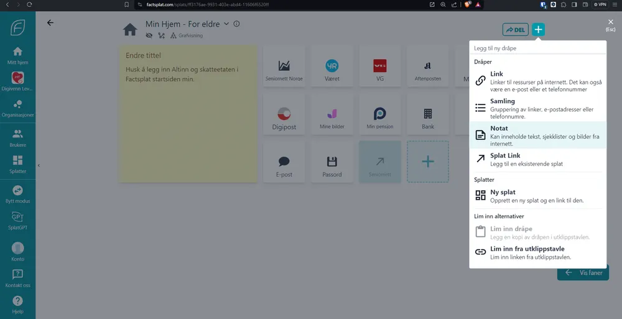
Task: Click the teal plus add button
Action: 539,29
